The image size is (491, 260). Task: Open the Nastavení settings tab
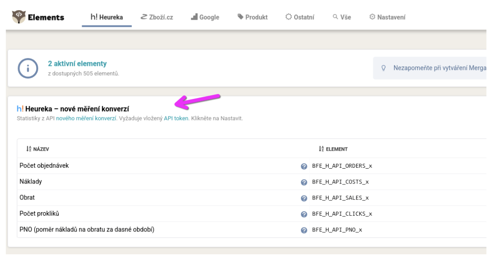pyautogui.click(x=387, y=18)
